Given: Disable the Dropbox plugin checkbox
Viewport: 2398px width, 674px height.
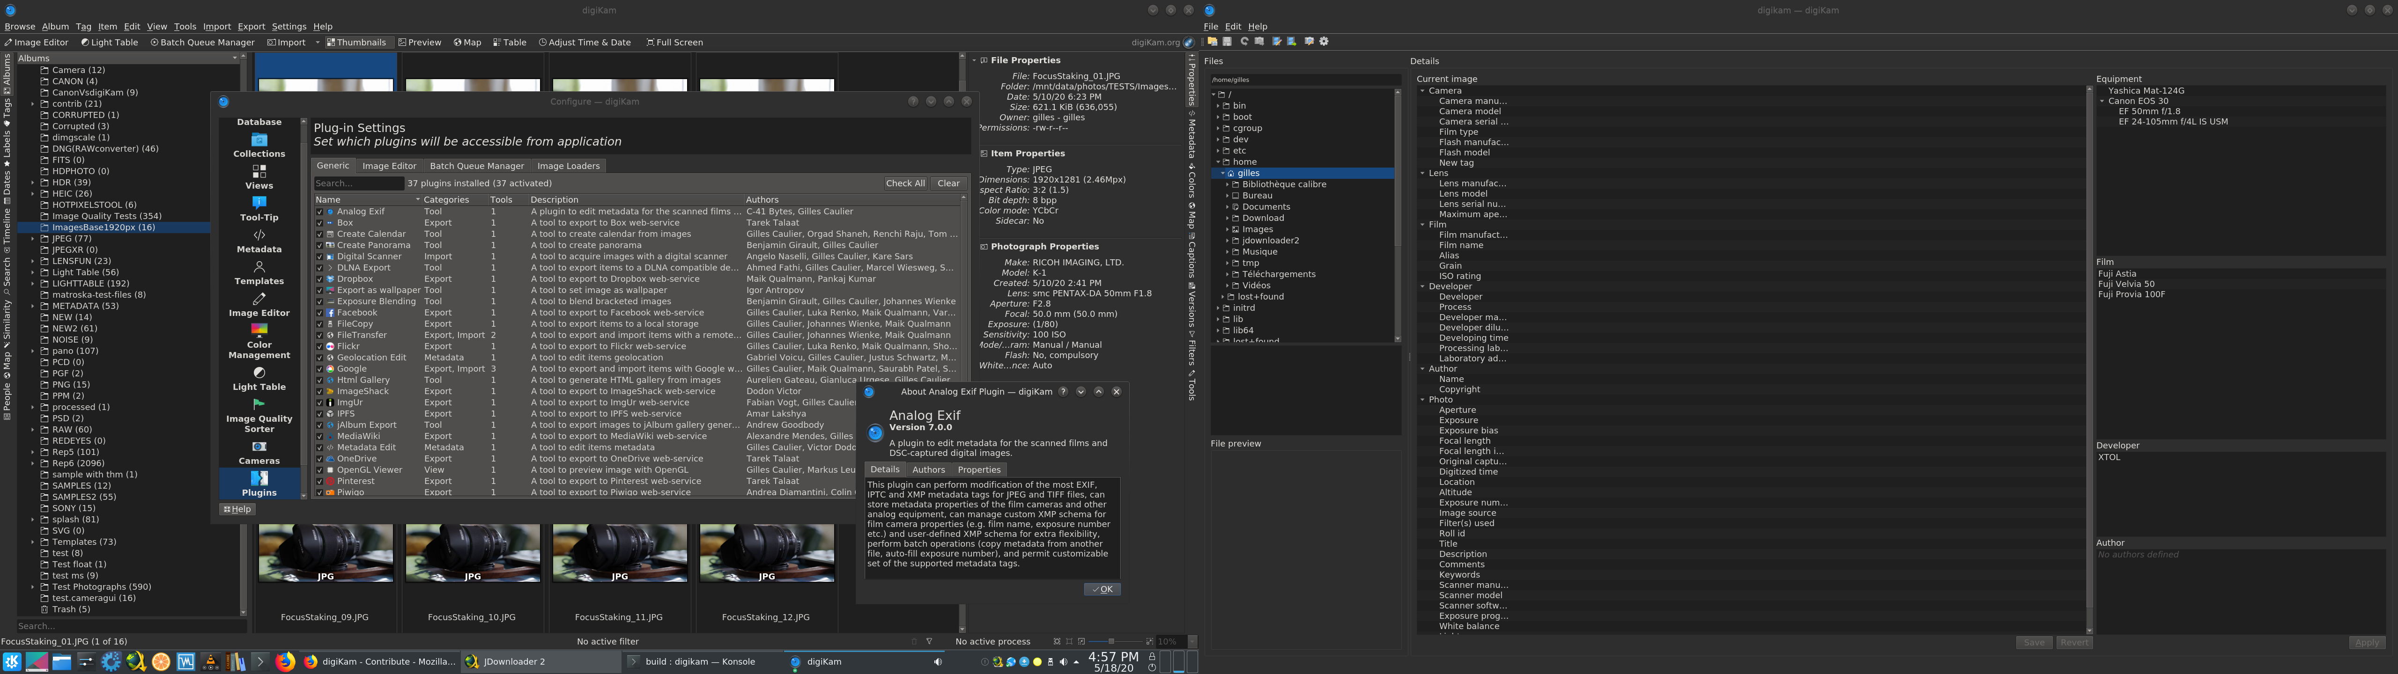Looking at the screenshot, I should point(319,278).
